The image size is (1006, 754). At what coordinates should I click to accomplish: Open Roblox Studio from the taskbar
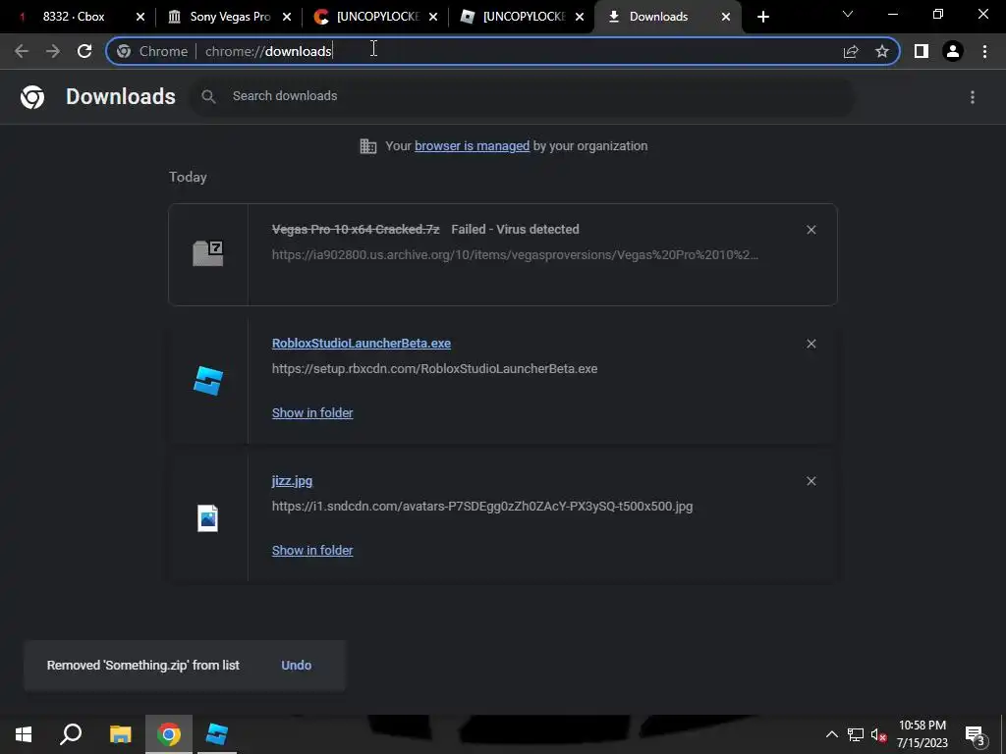point(217,734)
